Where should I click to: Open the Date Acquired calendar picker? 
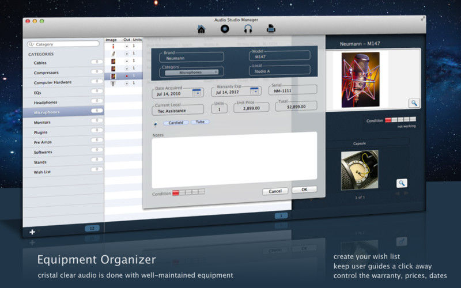(197, 92)
